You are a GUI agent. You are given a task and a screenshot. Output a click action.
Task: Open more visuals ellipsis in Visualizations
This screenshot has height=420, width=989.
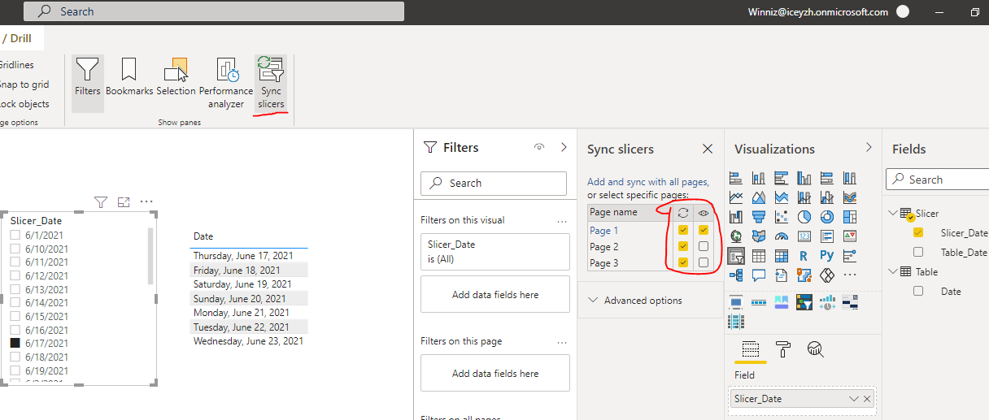tap(850, 275)
